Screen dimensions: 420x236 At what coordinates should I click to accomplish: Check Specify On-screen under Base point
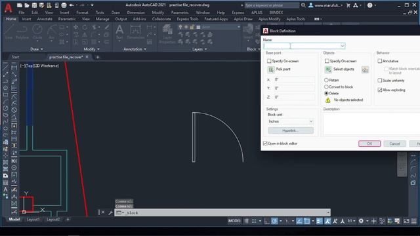269,61
